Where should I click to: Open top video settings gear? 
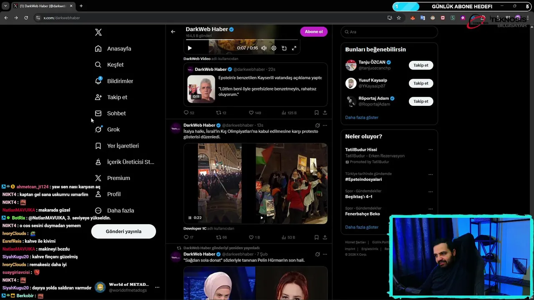point(274,48)
